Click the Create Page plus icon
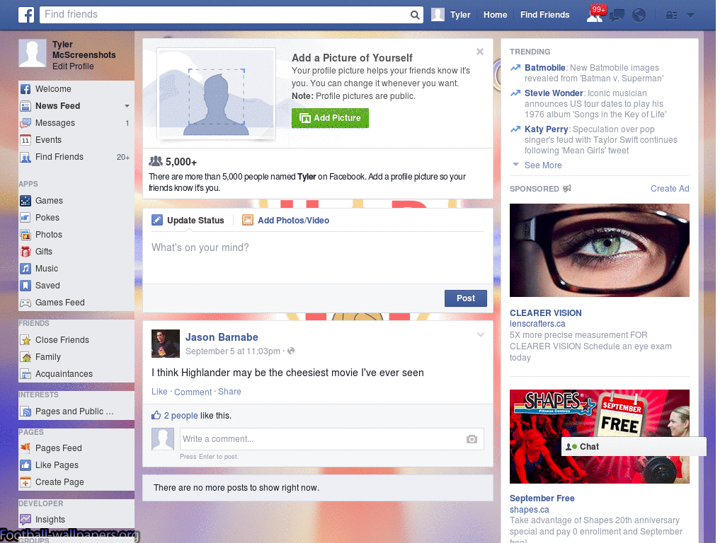The height and width of the screenshot is (543, 725). (x=25, y=482)
